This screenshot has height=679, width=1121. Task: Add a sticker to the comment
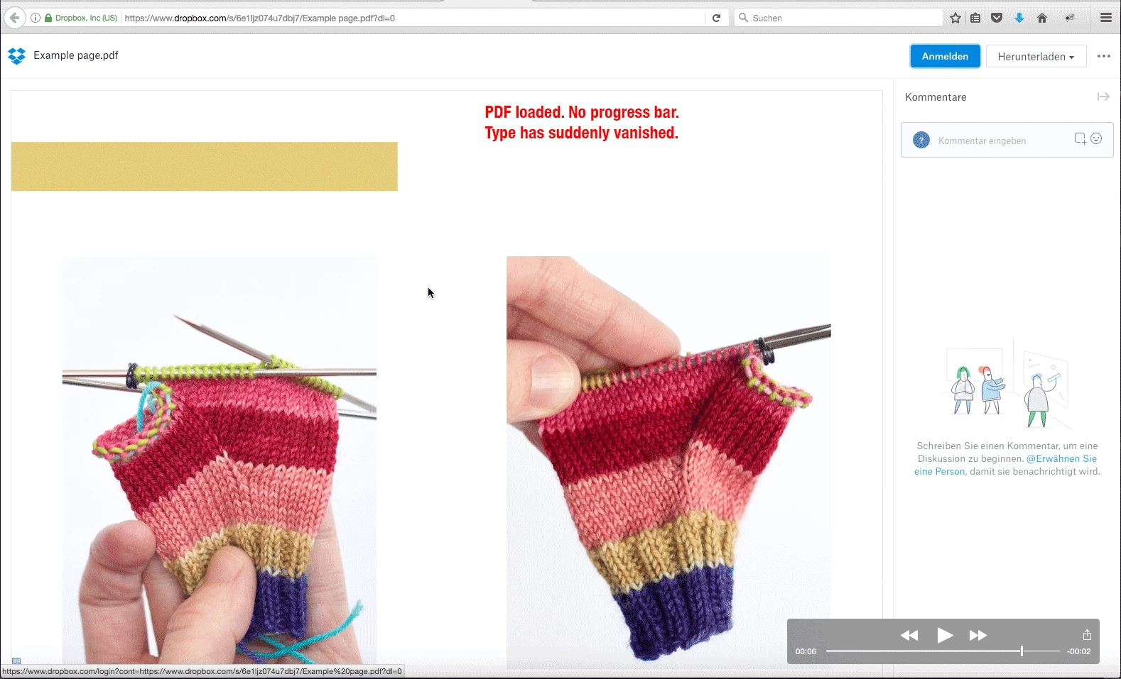click(x=1080, y=139)
